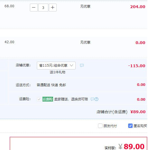Open the question mark help icon for 运费险
The height and width of the screenshot is (150, 148).
click(96, 99)
